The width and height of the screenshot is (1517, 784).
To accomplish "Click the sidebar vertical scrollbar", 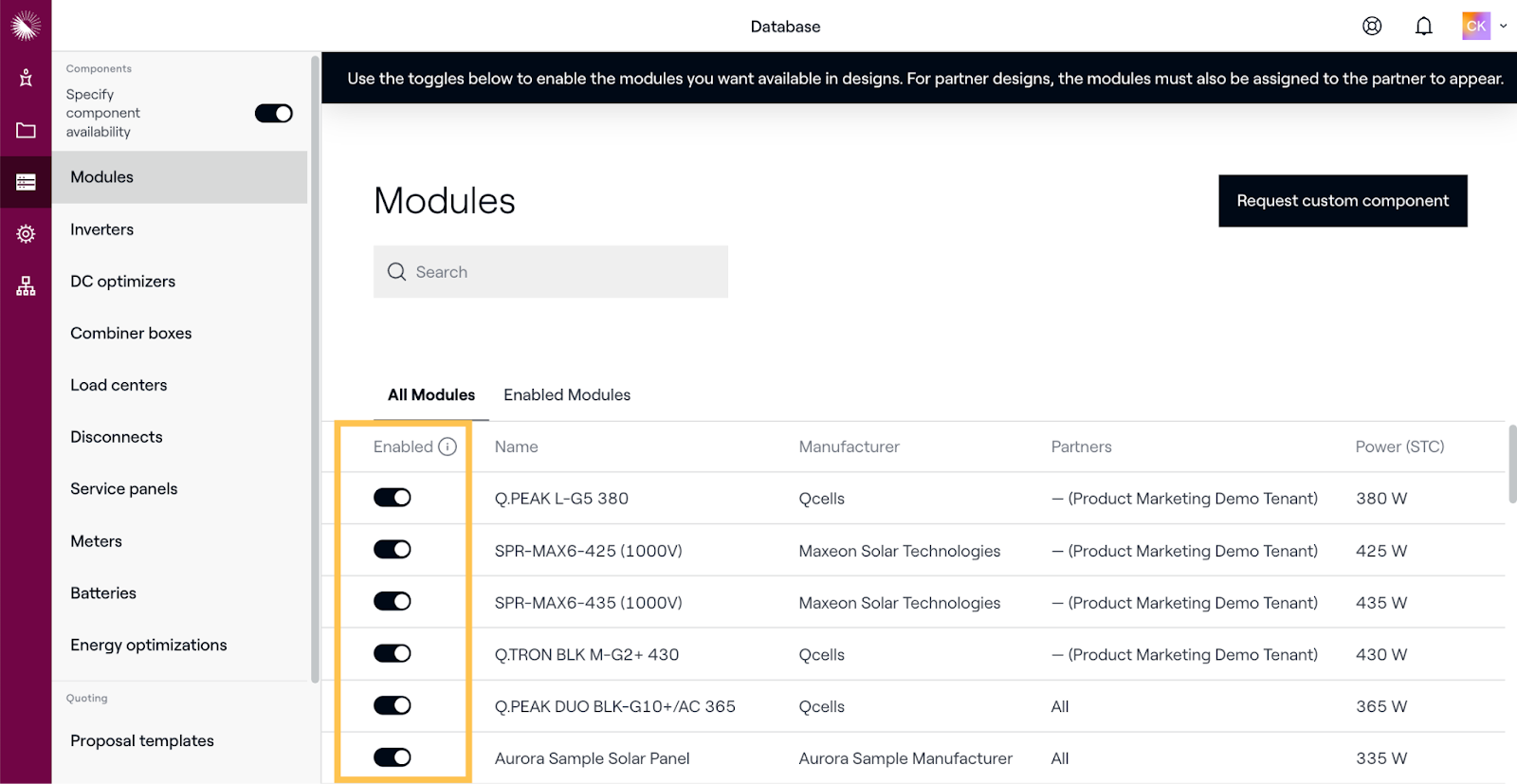I will [315, 370].
